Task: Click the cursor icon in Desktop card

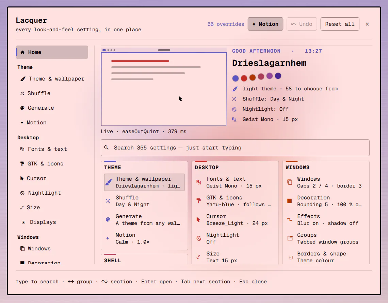Action: 198,219
